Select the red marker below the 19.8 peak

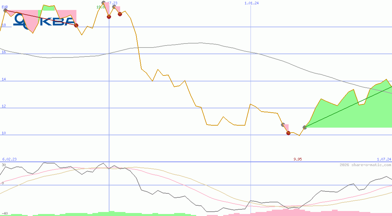pos(109,17)
